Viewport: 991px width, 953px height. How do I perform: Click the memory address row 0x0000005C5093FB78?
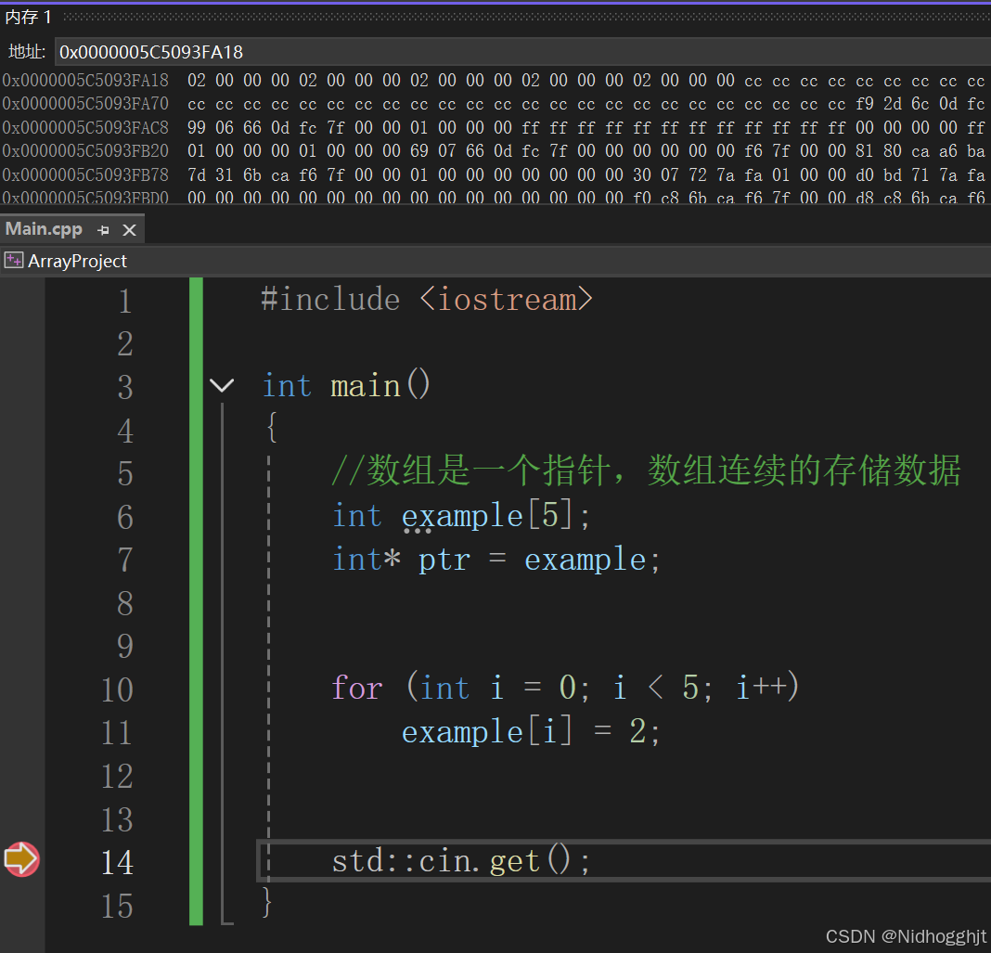click(85, 174)
